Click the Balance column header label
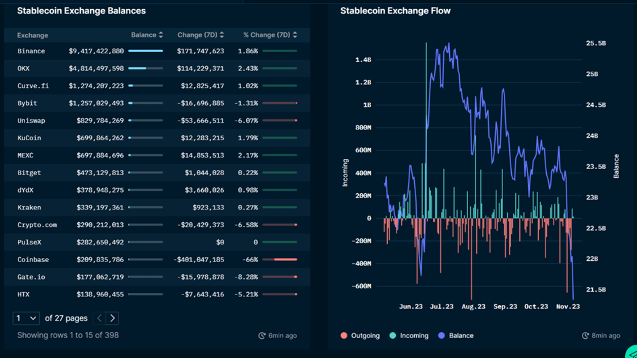This screenshot has width=637, height=358. point(143,35)
